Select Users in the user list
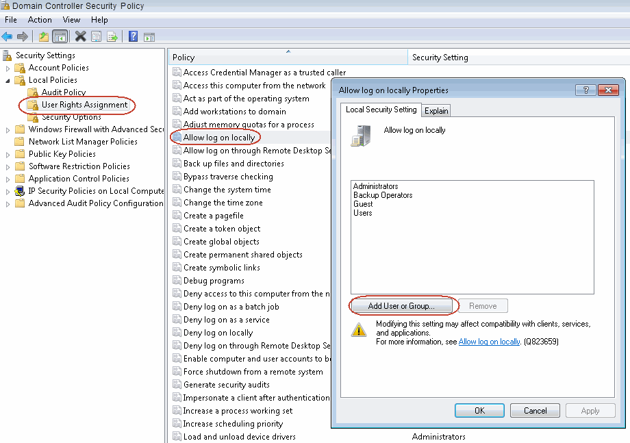The width and height of the screenshot is (630, 443). 363,212
